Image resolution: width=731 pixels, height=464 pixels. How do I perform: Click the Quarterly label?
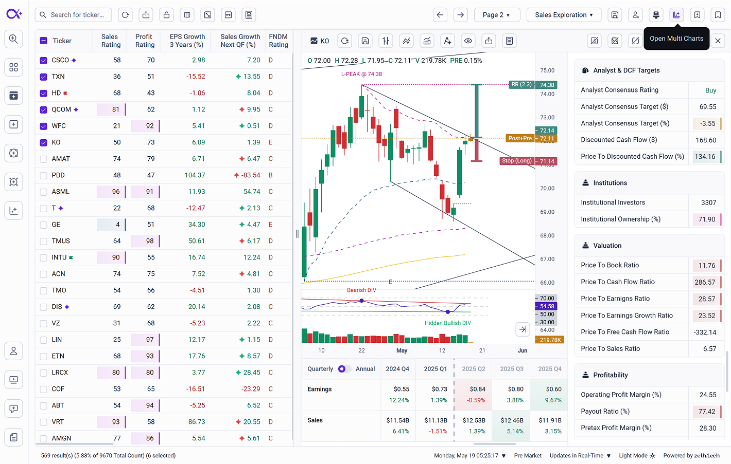point(320,369)
